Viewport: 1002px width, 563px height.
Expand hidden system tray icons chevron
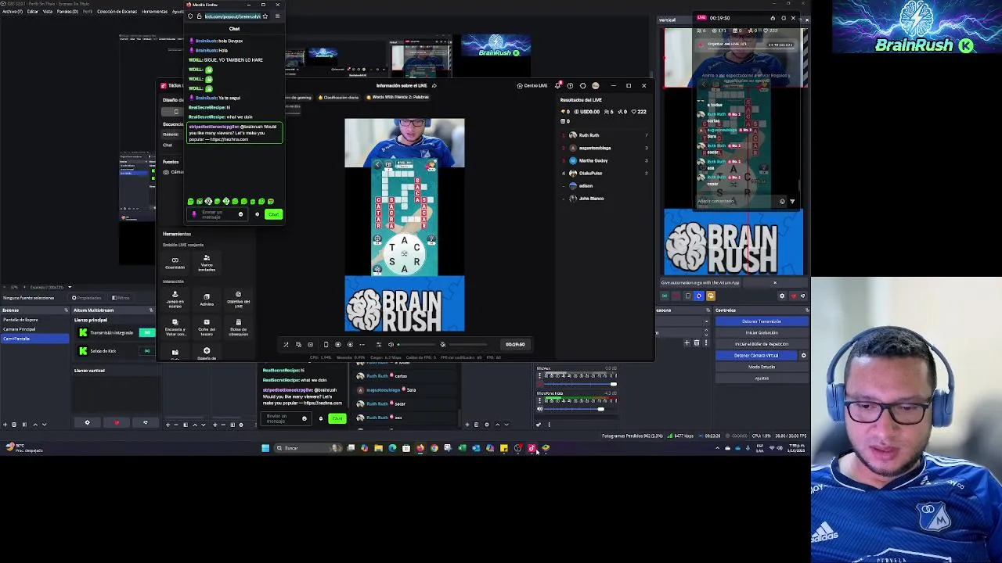[717, 448]
